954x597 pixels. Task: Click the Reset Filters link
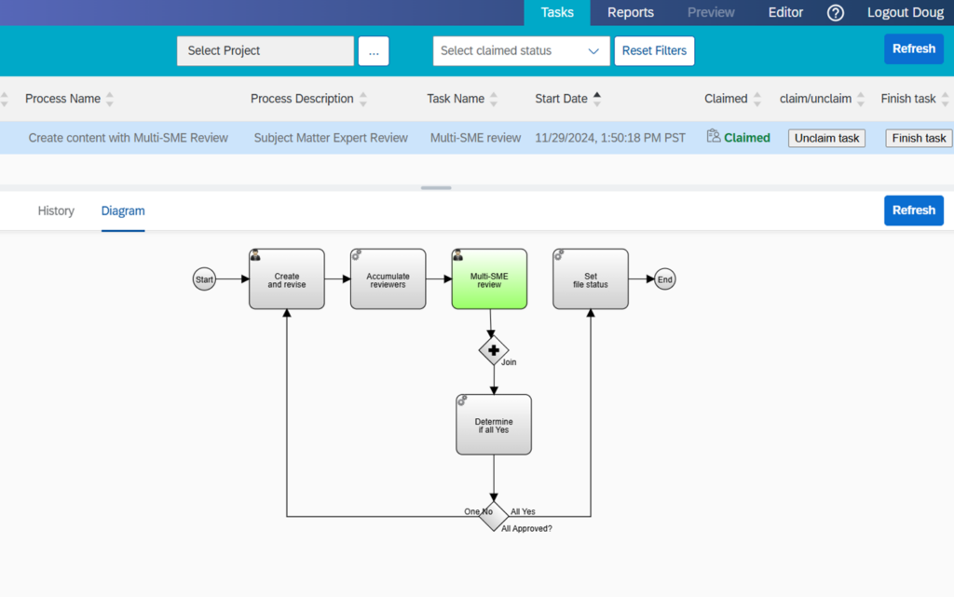pyautogui.click(x=654, y=51)
